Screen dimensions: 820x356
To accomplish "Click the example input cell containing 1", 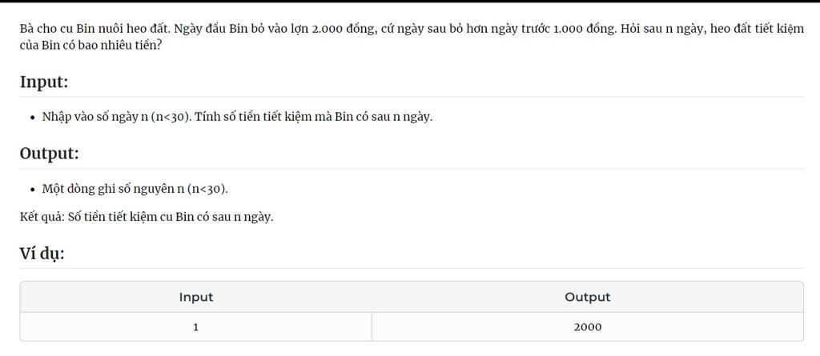I will (x=196, y=326).
